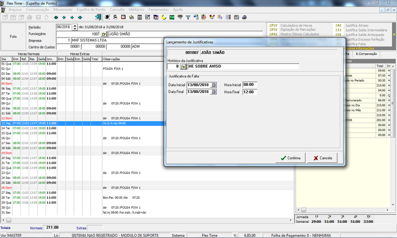Open justification lookup icon beside code 8
Image resolution: width=397 pixels, height=238 pixels.
pos(184,66)
